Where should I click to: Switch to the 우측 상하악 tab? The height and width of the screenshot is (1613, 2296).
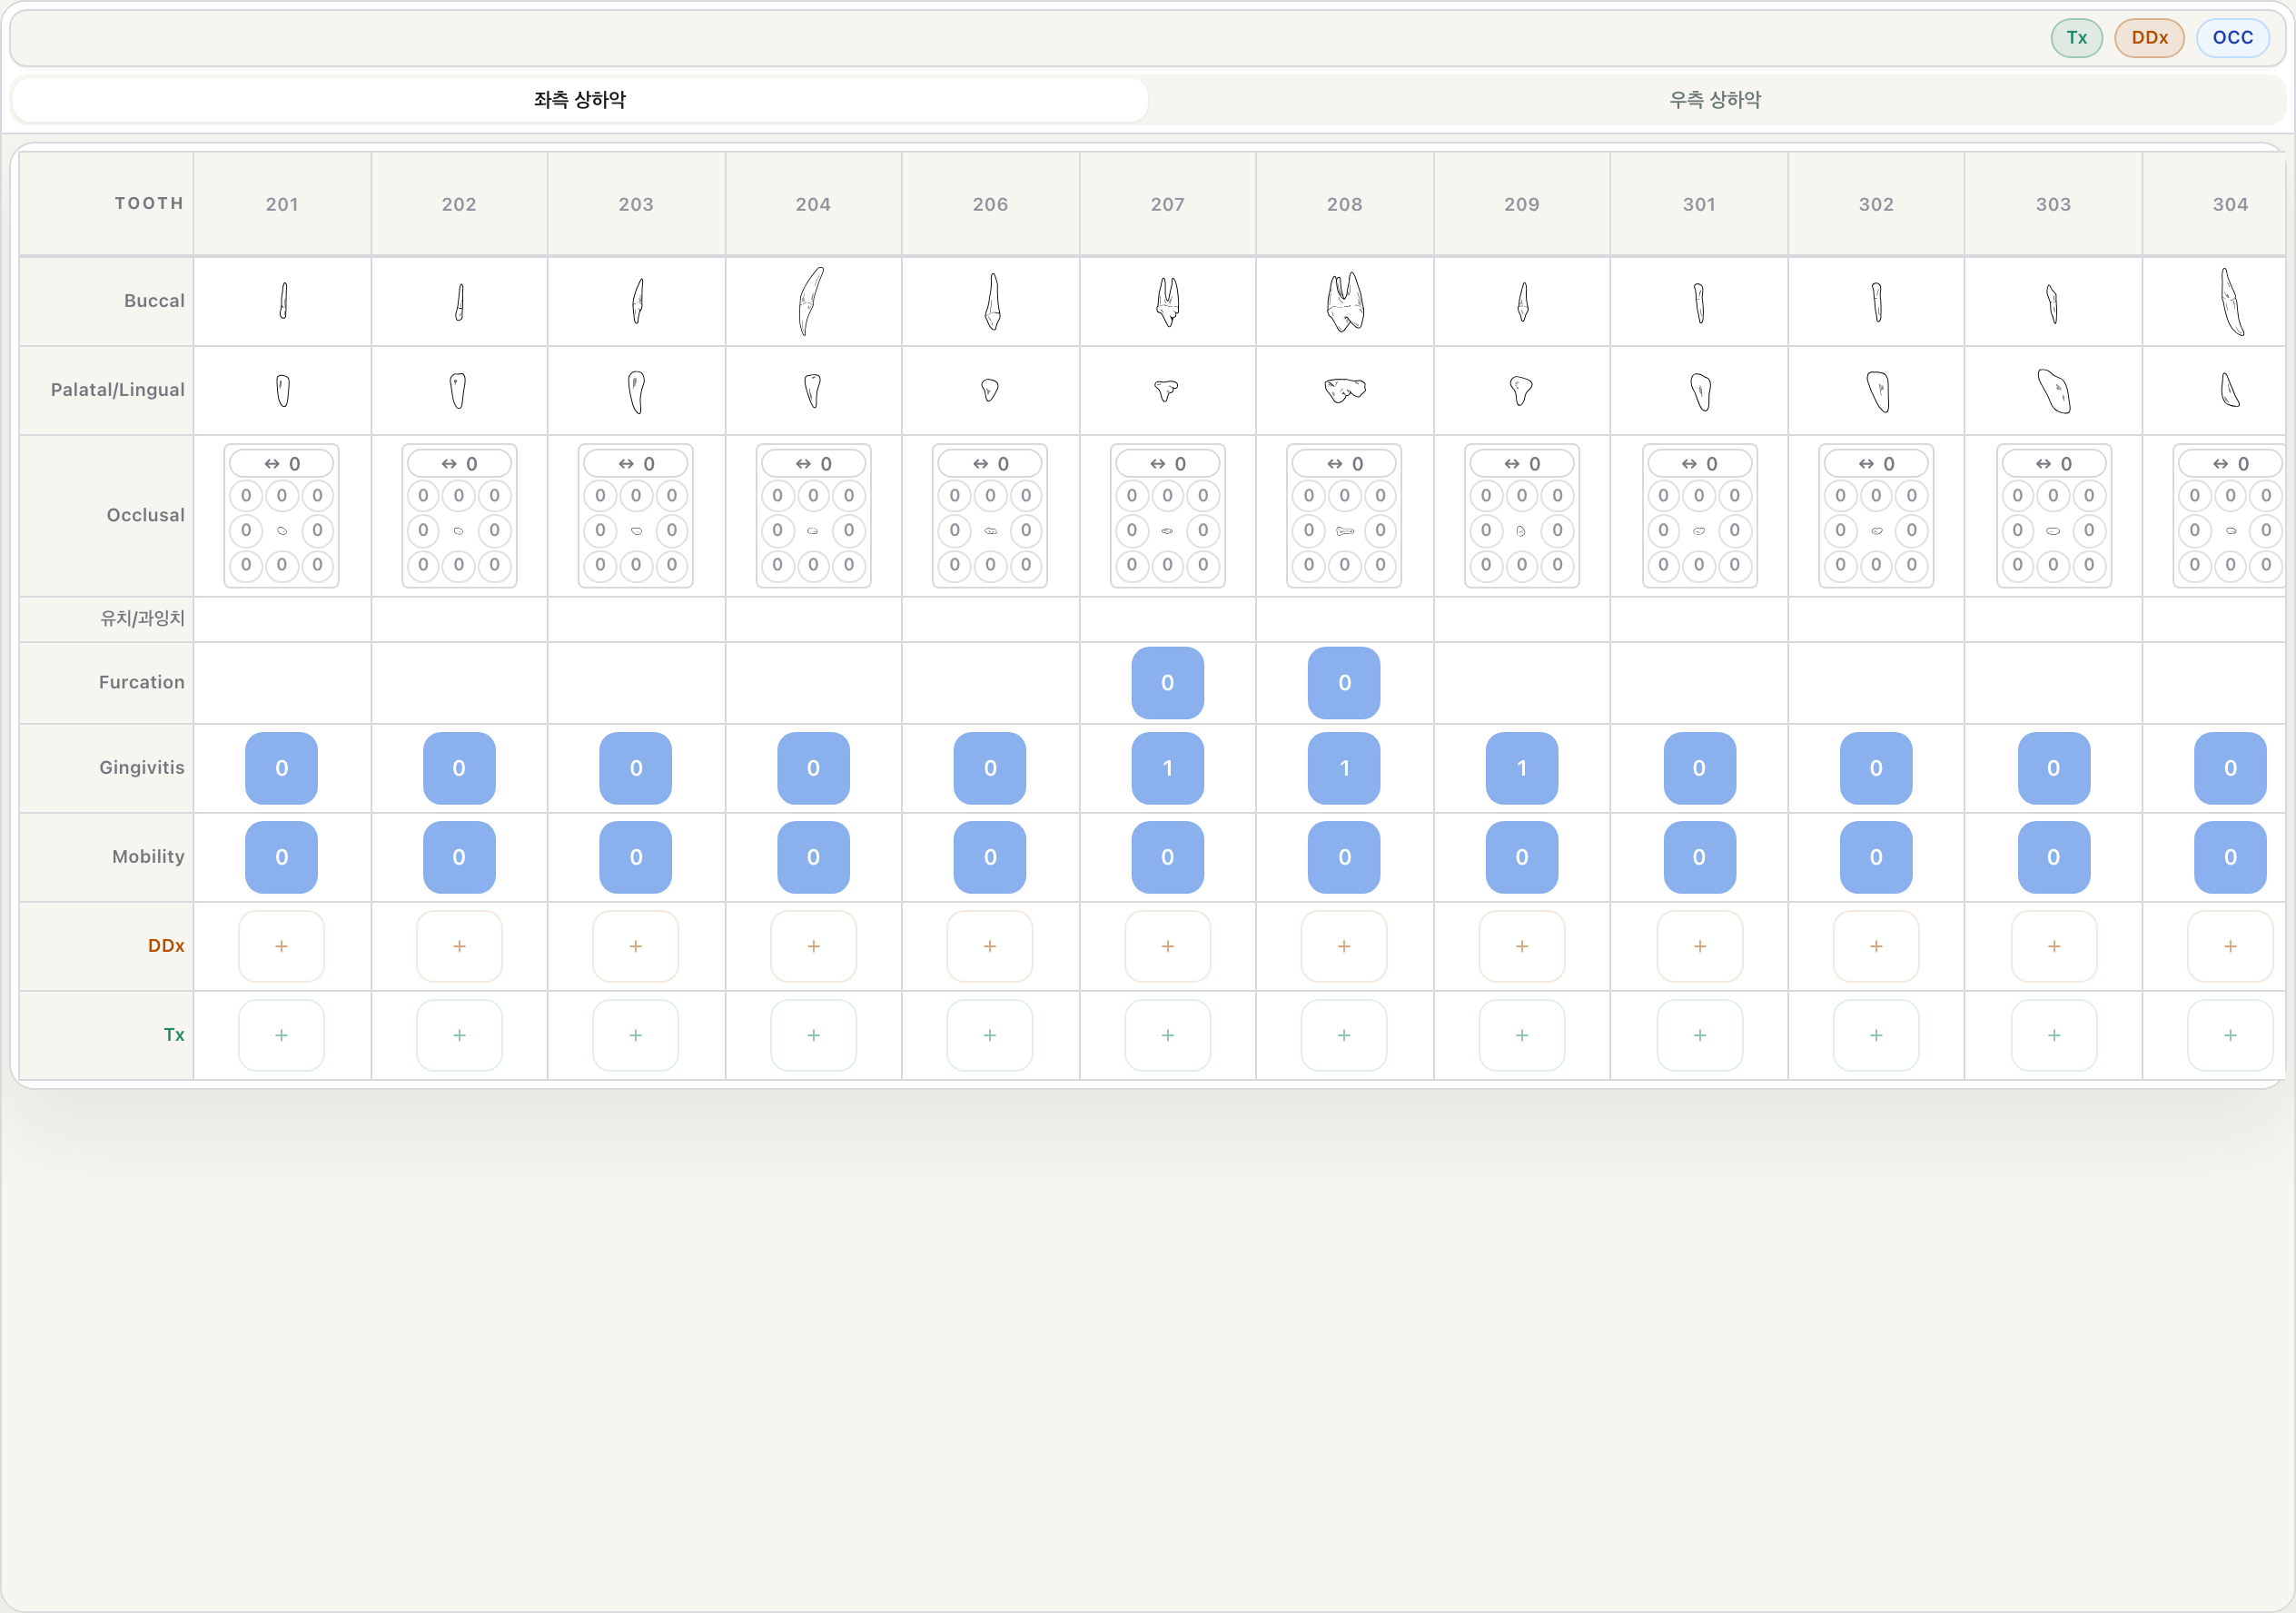pos(1715,100)
